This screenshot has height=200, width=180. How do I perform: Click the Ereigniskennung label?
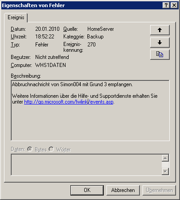coord(73,47)
